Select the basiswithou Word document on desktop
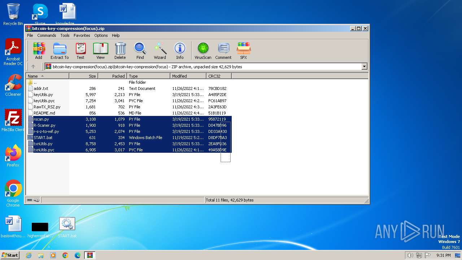This screenshot has width=462, height=260. point(13,227)
